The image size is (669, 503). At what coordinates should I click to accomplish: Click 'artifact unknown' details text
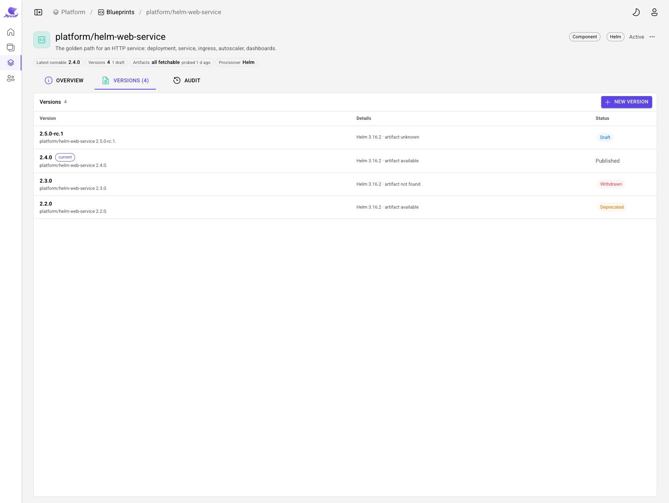[x=402, y=137]
